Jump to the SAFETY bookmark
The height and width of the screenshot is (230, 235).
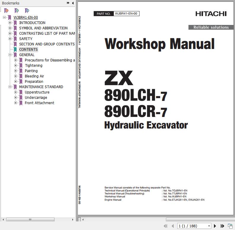(x=26, y=39)
